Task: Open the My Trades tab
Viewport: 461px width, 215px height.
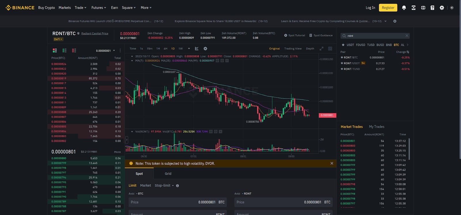Action: coord(377,127)
